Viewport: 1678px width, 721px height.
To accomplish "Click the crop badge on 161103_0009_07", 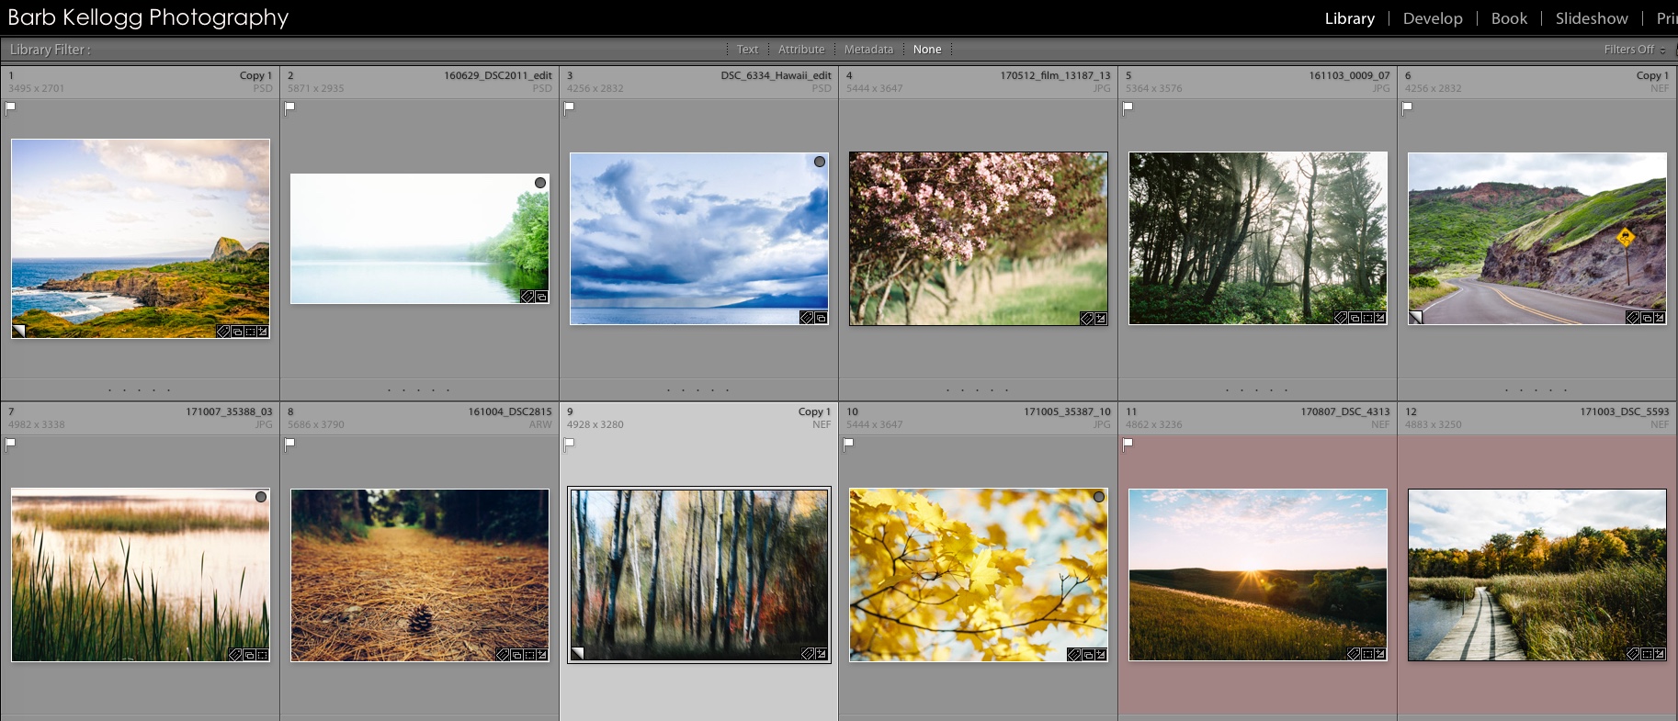I will [1367, 318].
